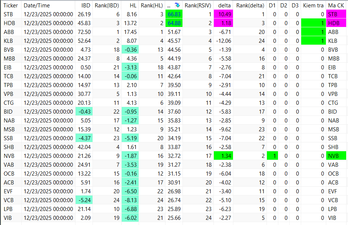
Task: Click the green 64.88 cell
Action: coord(174,23)
